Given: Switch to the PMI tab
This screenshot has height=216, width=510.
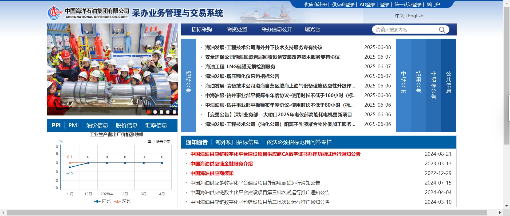Looking at the screenshot, I should (73, 125).
